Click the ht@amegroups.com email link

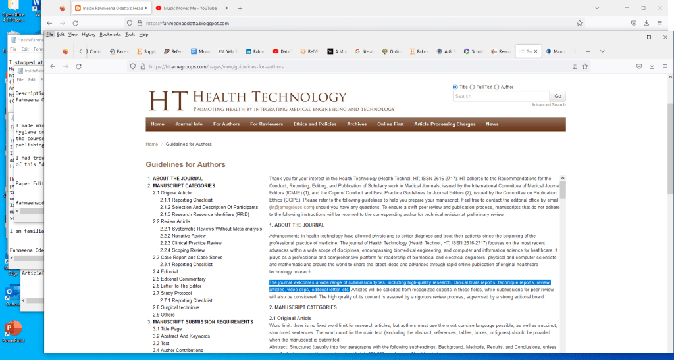coord(292,207)
